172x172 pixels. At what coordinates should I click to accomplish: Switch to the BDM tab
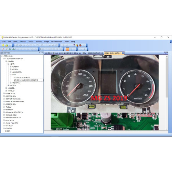point(84,53)
